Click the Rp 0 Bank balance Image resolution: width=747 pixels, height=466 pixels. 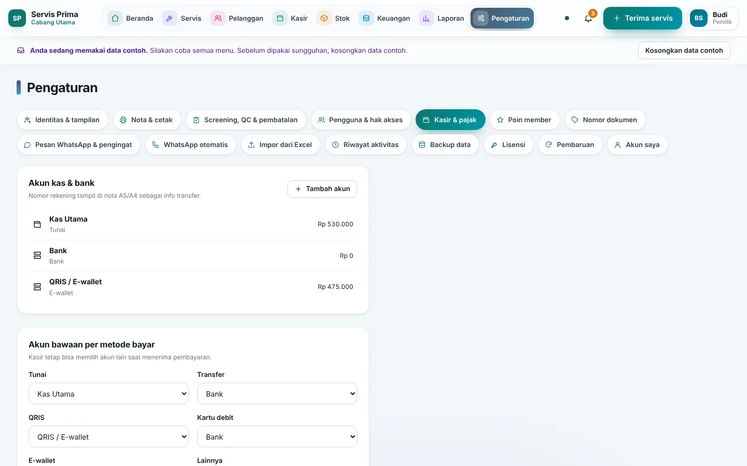pos(347,256)
